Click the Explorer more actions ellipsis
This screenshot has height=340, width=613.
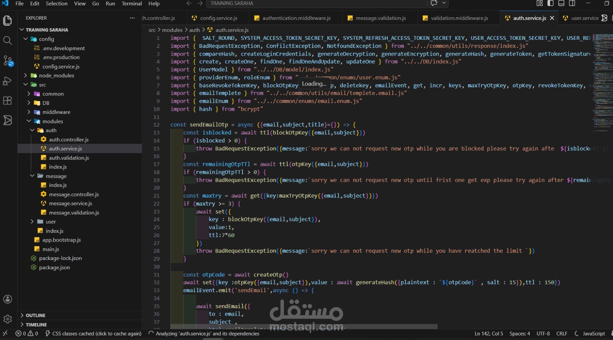[132, 18]
